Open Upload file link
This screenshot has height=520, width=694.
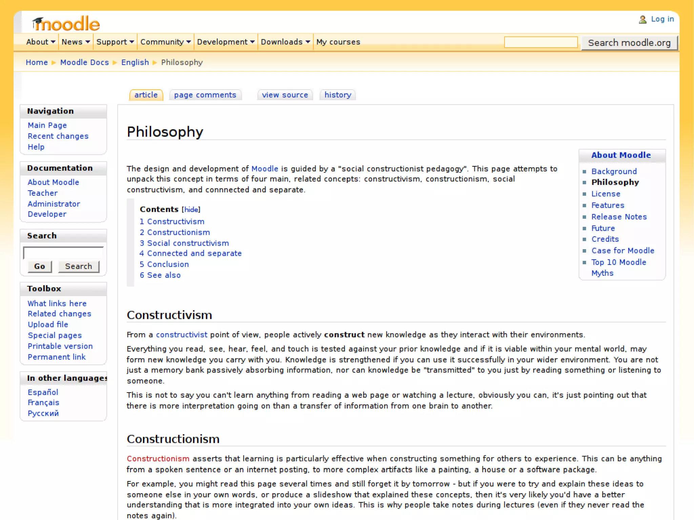pos(48,325)
